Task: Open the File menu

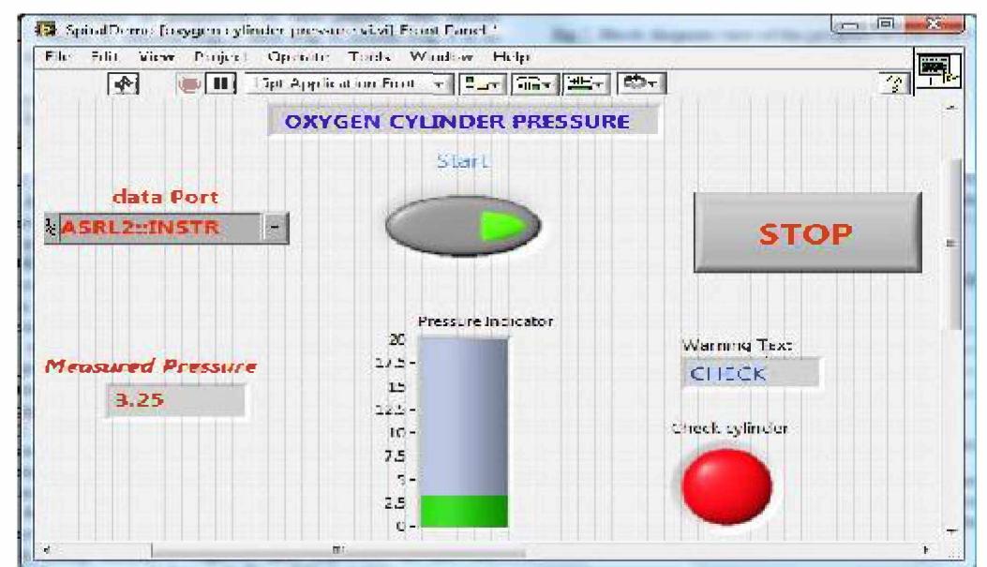Action: tap(57, 56)
